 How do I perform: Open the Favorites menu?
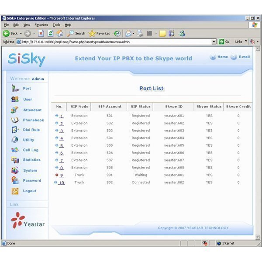coord(41,25)
